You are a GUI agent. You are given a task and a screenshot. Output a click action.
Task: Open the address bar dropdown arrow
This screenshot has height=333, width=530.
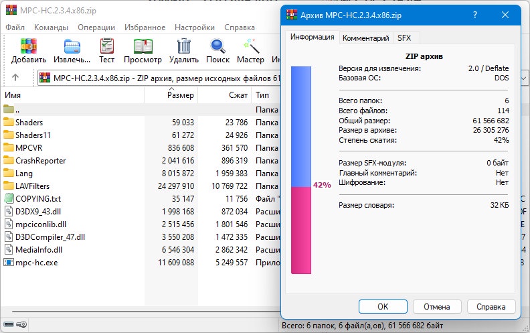coord(523,78)
